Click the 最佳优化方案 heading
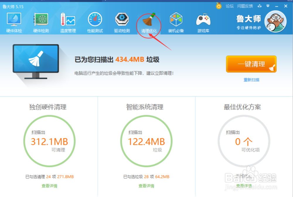 (x=242, y=107)
